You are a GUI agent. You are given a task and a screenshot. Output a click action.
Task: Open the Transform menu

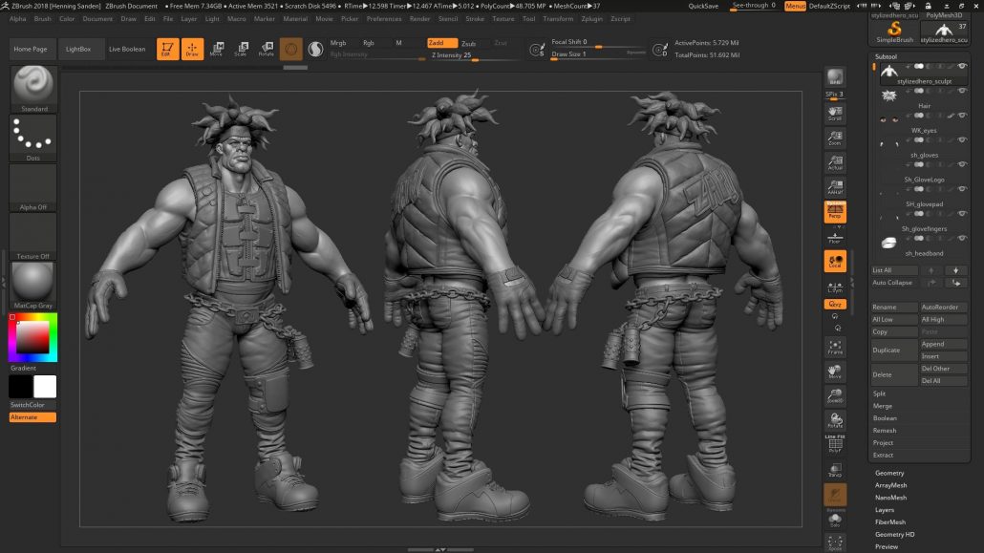[557, 19]
